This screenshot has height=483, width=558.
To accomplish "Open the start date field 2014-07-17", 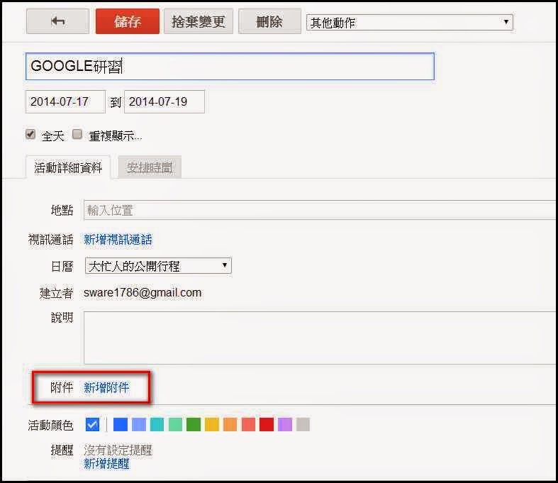I will 65,102.
